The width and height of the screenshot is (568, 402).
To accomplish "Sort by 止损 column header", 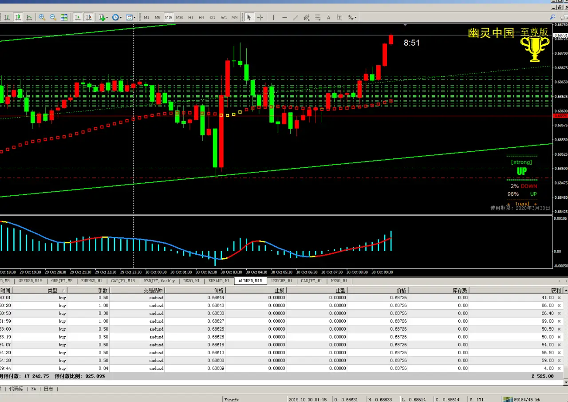I will (256, 291).
